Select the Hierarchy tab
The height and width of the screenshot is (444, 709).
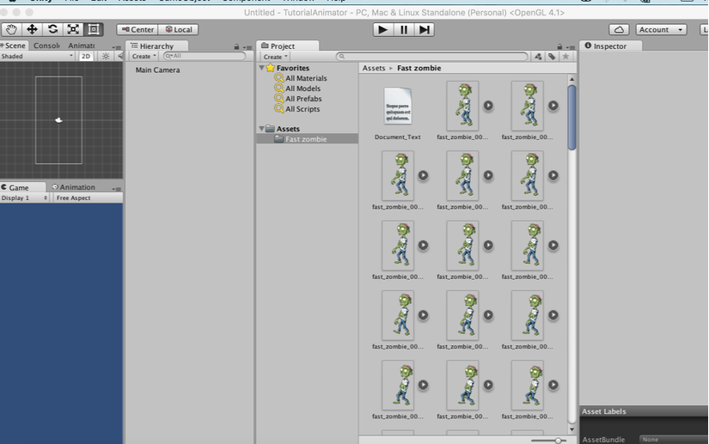click(x=156, y=46)
